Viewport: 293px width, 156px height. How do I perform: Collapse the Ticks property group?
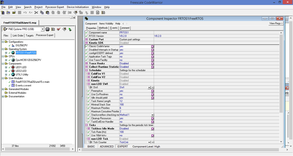(x=87, y=125)
